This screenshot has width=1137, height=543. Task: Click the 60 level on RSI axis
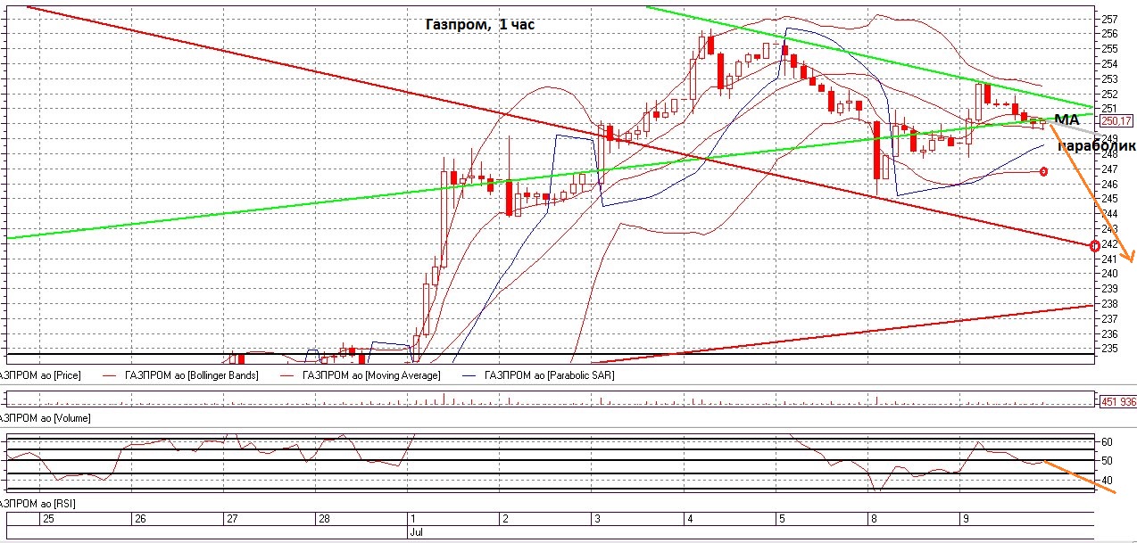(1107, 441)
